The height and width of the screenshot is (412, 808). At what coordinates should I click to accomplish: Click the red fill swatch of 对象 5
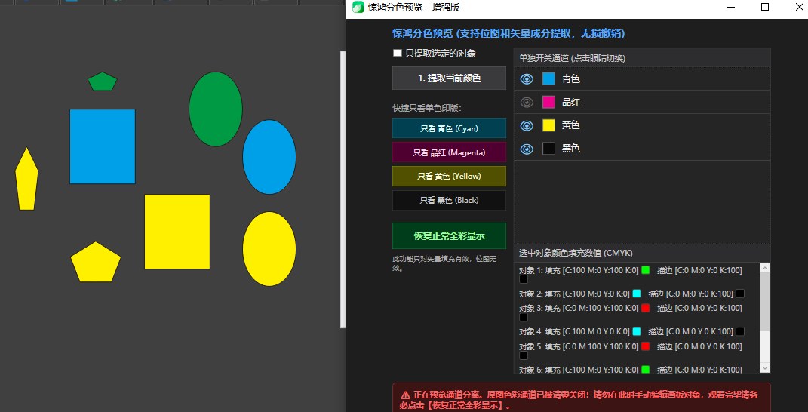tap(646, 346)
